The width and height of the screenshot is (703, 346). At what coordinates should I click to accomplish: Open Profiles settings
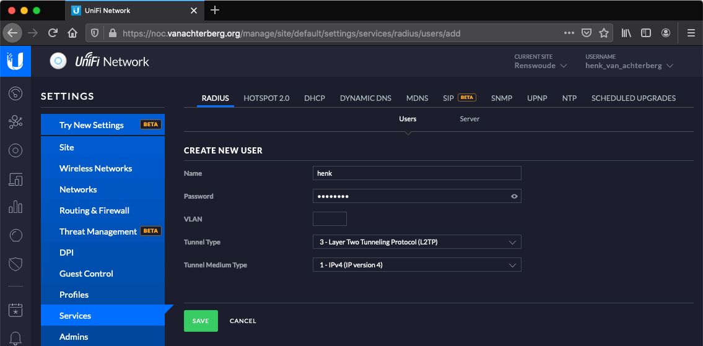[103, 295]
